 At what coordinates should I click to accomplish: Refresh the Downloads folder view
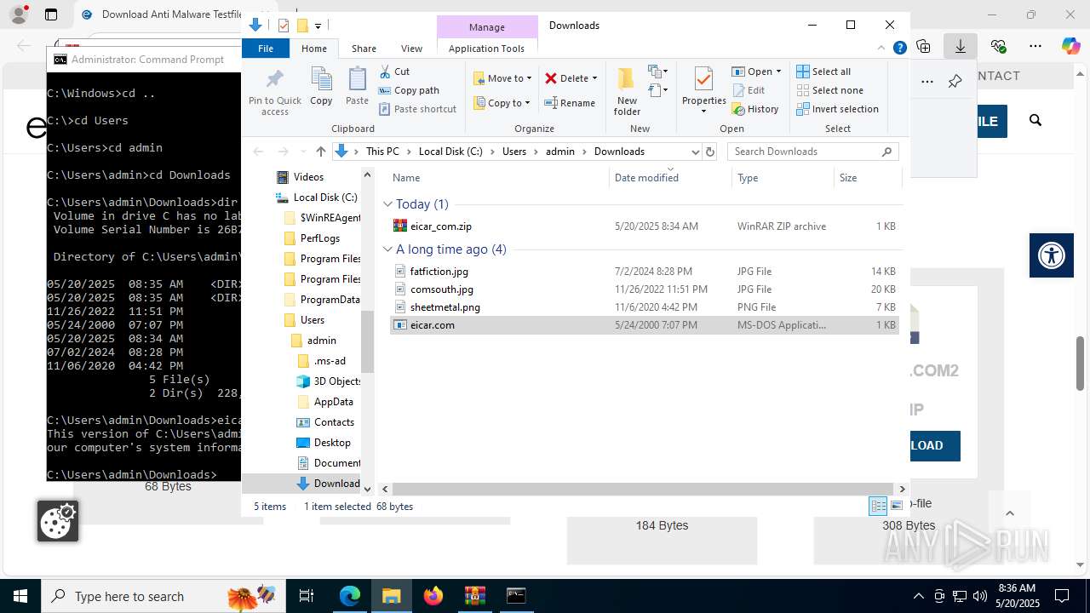710,152
